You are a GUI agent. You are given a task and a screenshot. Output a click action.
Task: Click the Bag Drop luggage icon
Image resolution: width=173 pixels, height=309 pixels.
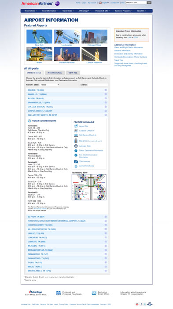76,141
